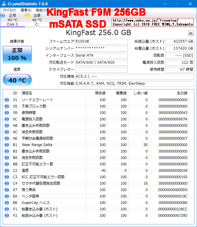
Task: Click status icon for row 0C 電源投入回数
Action: tap(7, 119)
